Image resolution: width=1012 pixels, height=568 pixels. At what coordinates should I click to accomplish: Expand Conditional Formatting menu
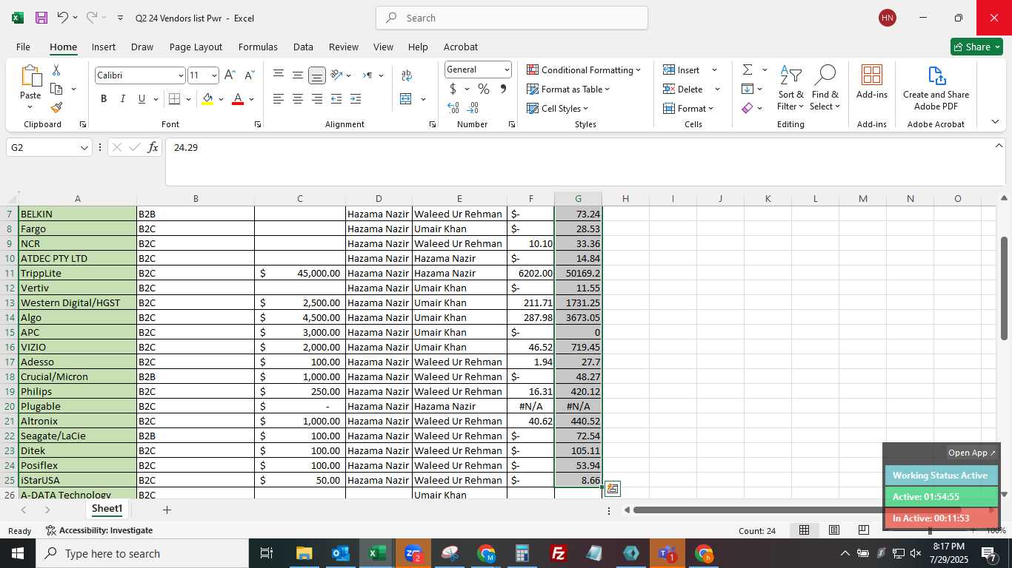tap(584, 70)
